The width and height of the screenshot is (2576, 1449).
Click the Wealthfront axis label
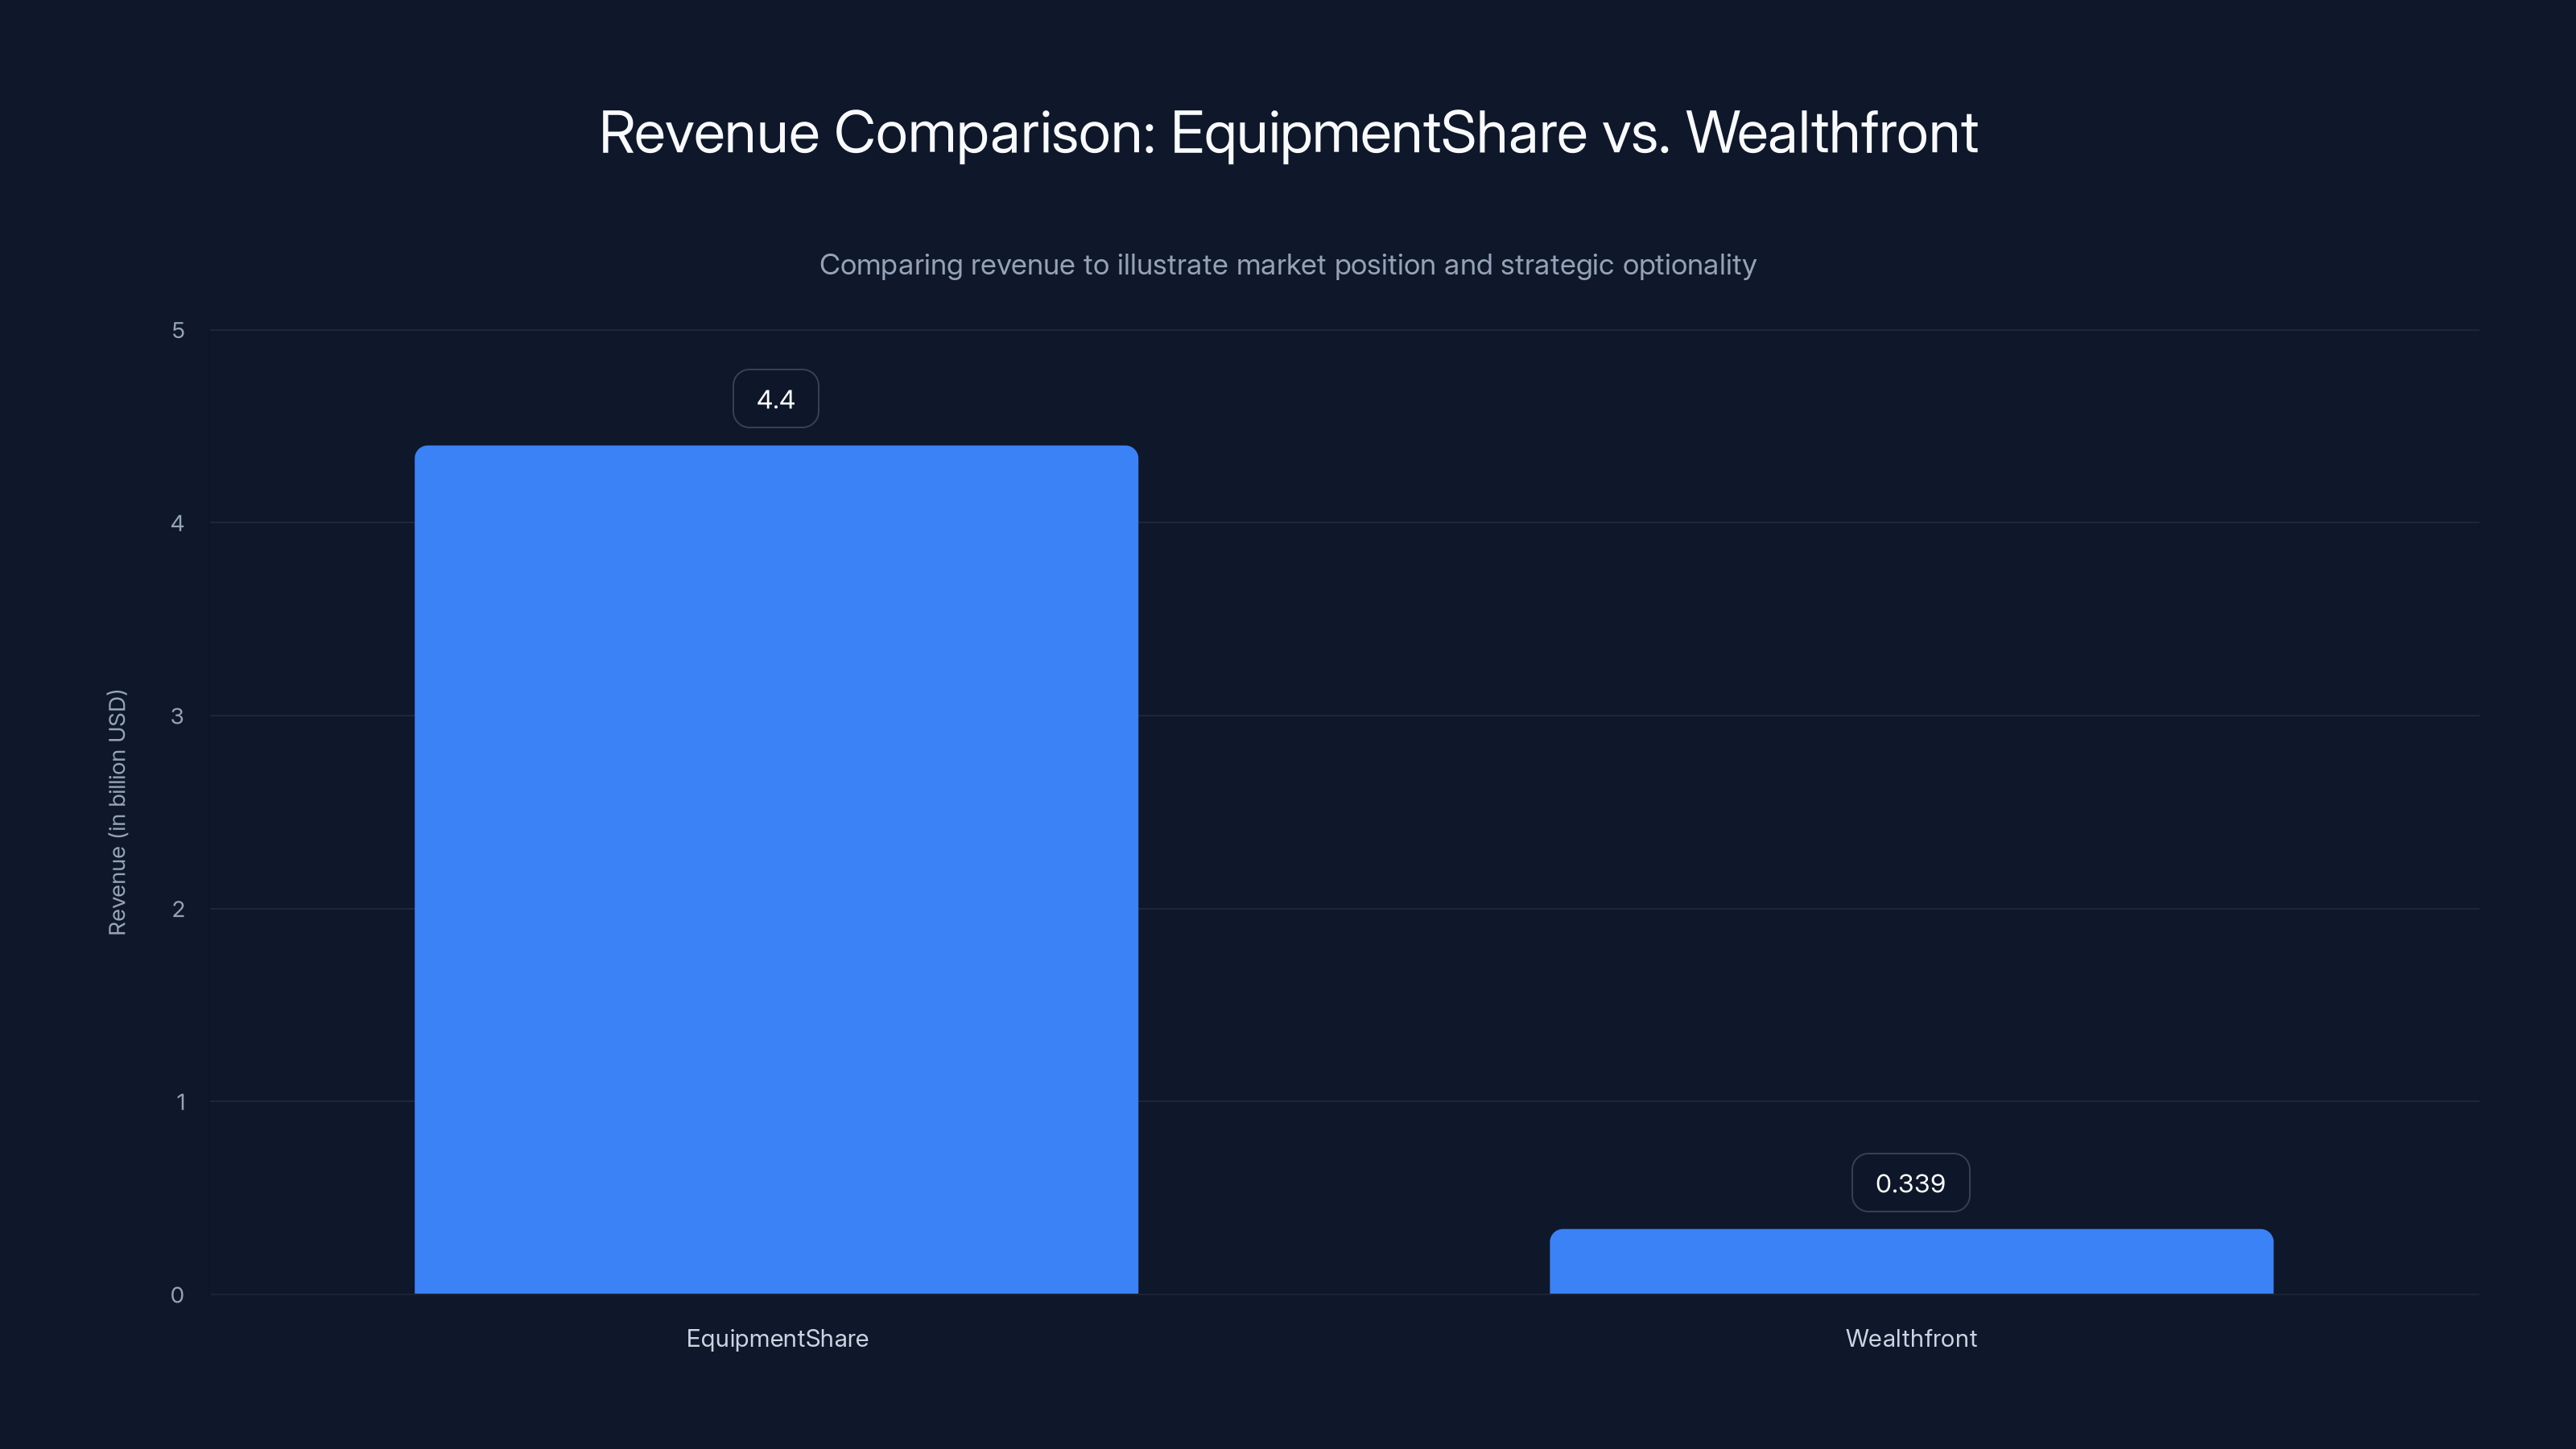1911,1338
